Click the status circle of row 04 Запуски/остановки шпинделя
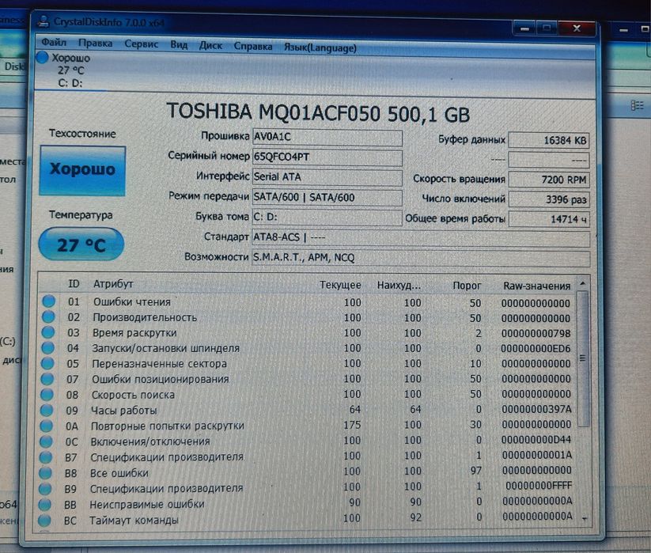 click(47, 347)
